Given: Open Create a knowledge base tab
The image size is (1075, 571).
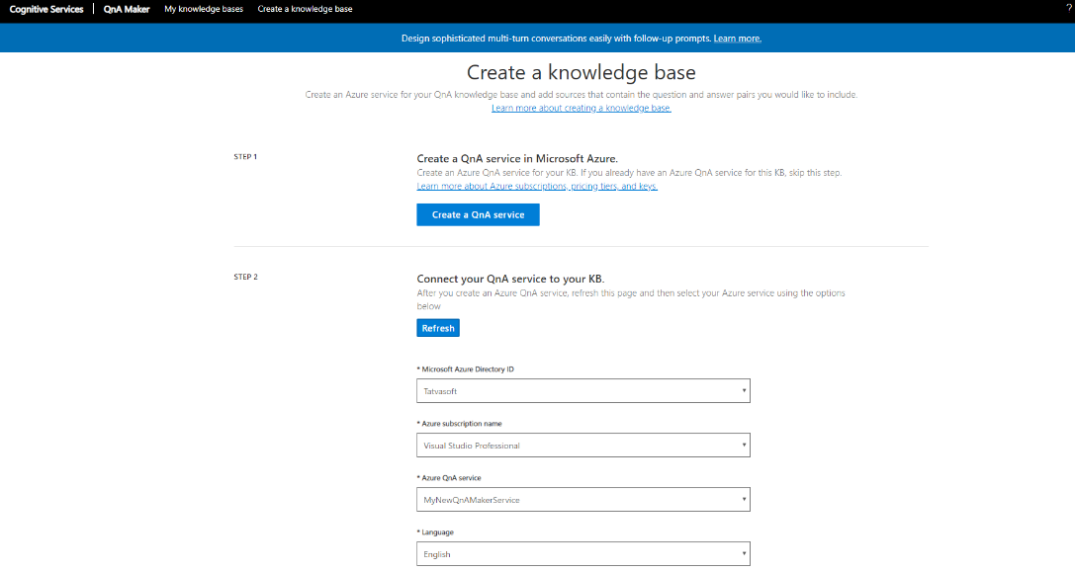Looking at the screenshot, I should pyautogui.click(x=305, y=9).
